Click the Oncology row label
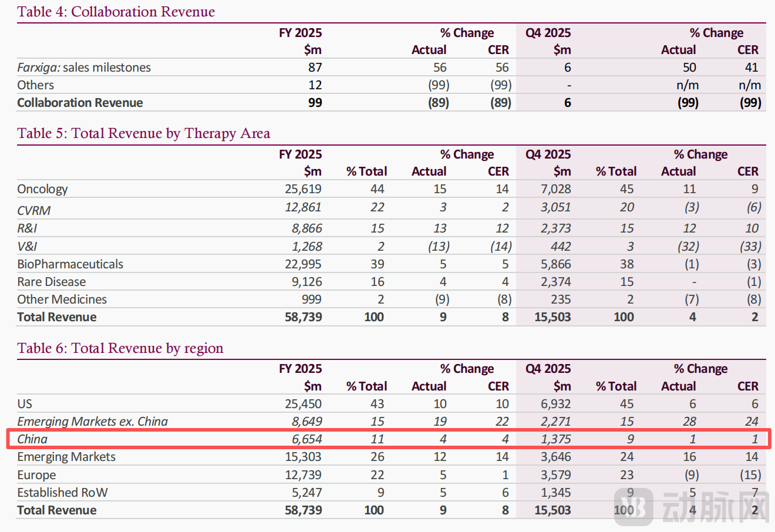The image size is (775, 532). click(42, 189)
